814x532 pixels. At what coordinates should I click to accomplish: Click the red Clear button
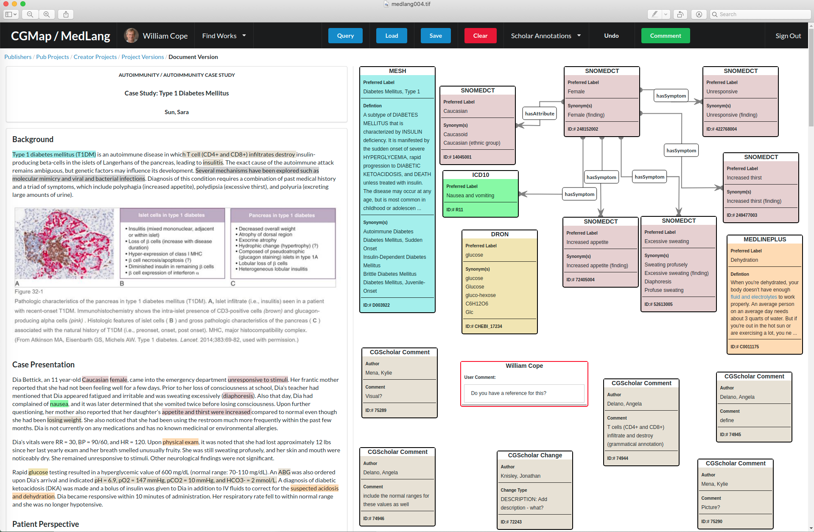pyautogui.click(x=480, y=36)
